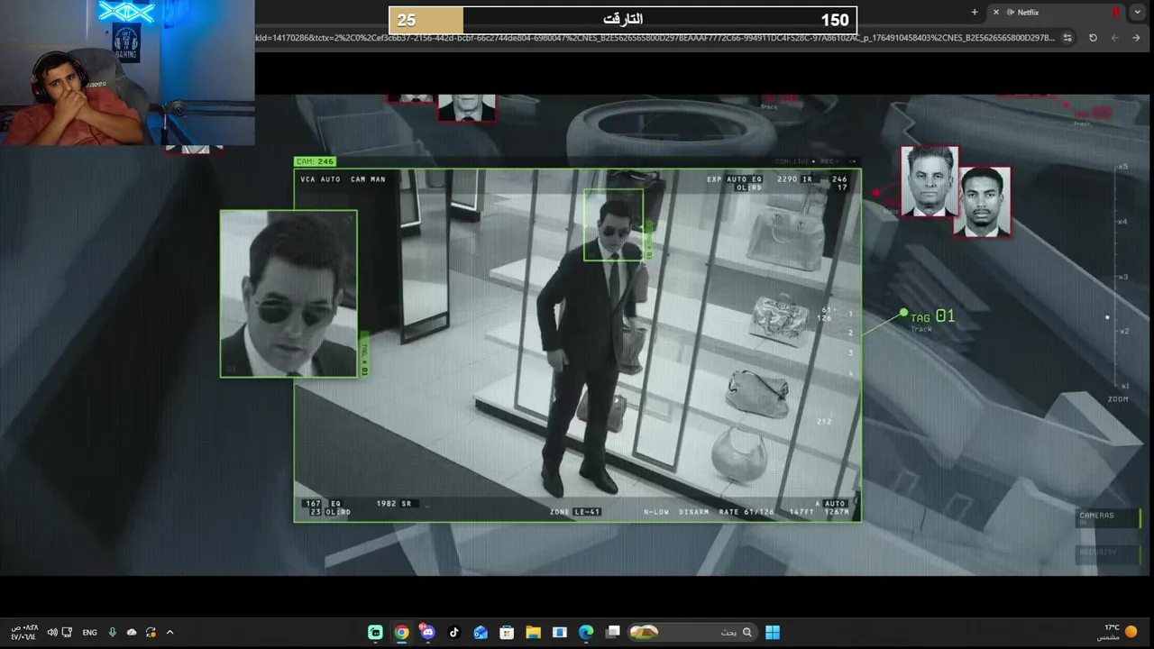Open the taskbar clock and date

click(24, 632)
